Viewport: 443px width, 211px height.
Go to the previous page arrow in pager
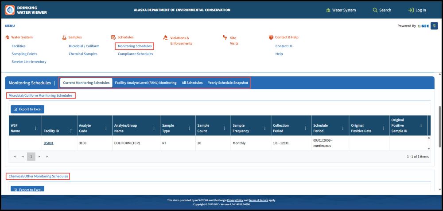click(x=23, y=156)
